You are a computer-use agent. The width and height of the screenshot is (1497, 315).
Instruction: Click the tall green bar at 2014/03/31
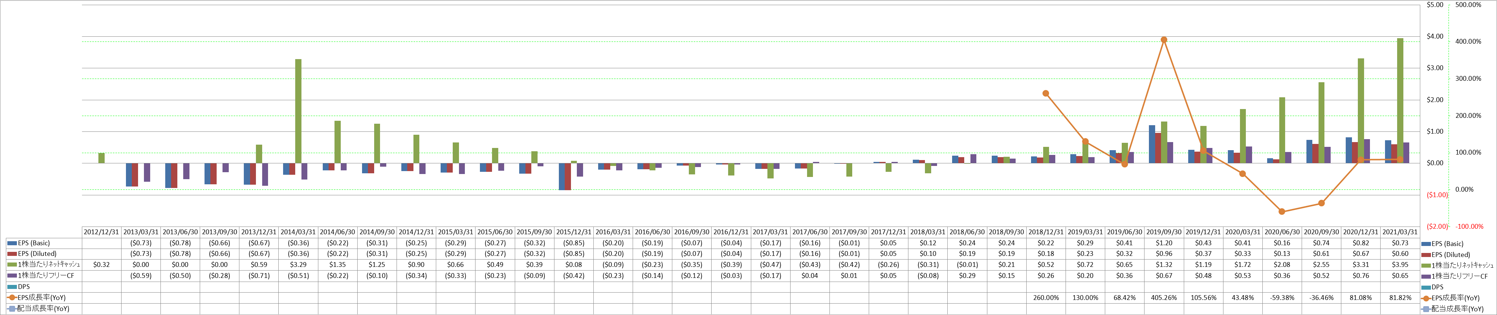(298, 111)
